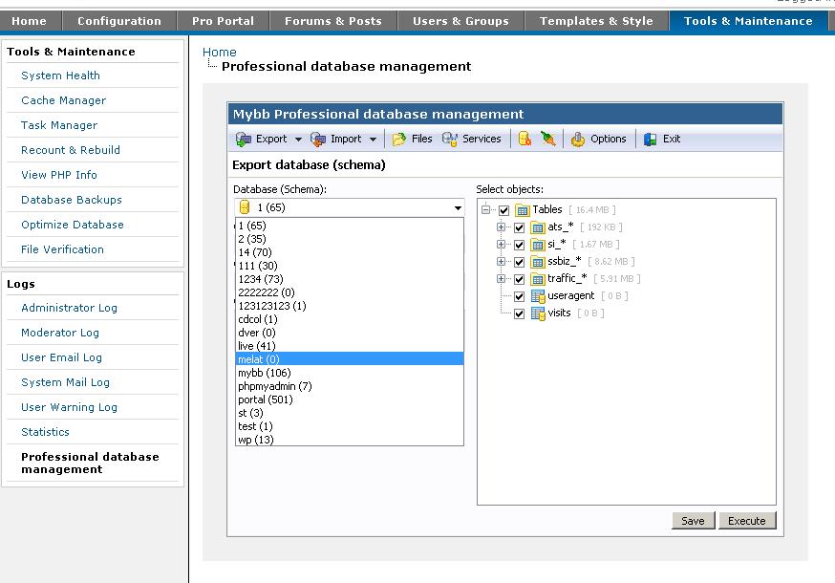The width and height of the screenshot is (835, 583).
Task: Click the database lock icon in toolbar
Action: 525,140
